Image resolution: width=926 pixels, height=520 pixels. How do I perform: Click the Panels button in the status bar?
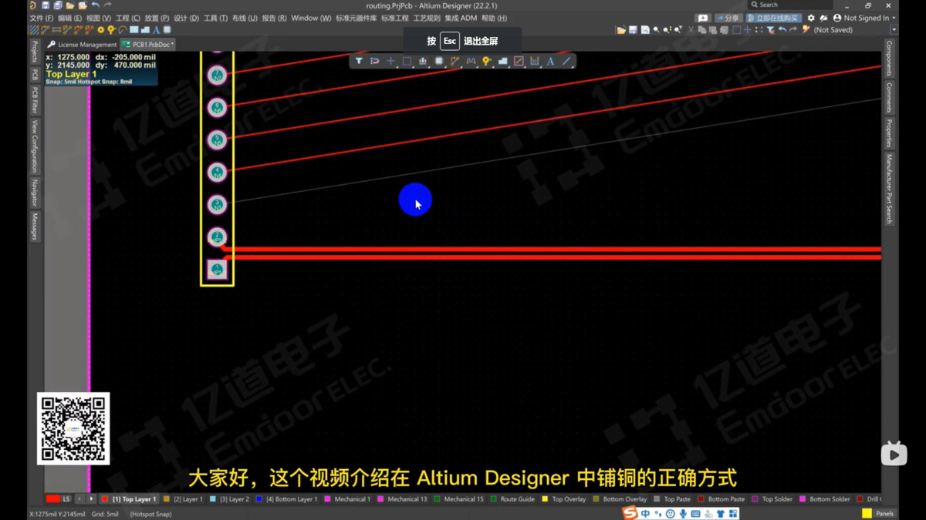884,514
